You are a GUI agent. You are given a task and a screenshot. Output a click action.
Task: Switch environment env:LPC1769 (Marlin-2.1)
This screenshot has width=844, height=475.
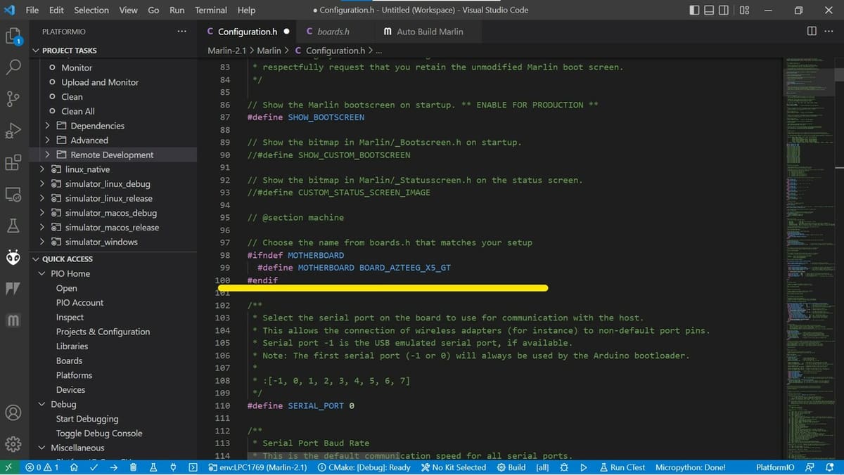258,467
